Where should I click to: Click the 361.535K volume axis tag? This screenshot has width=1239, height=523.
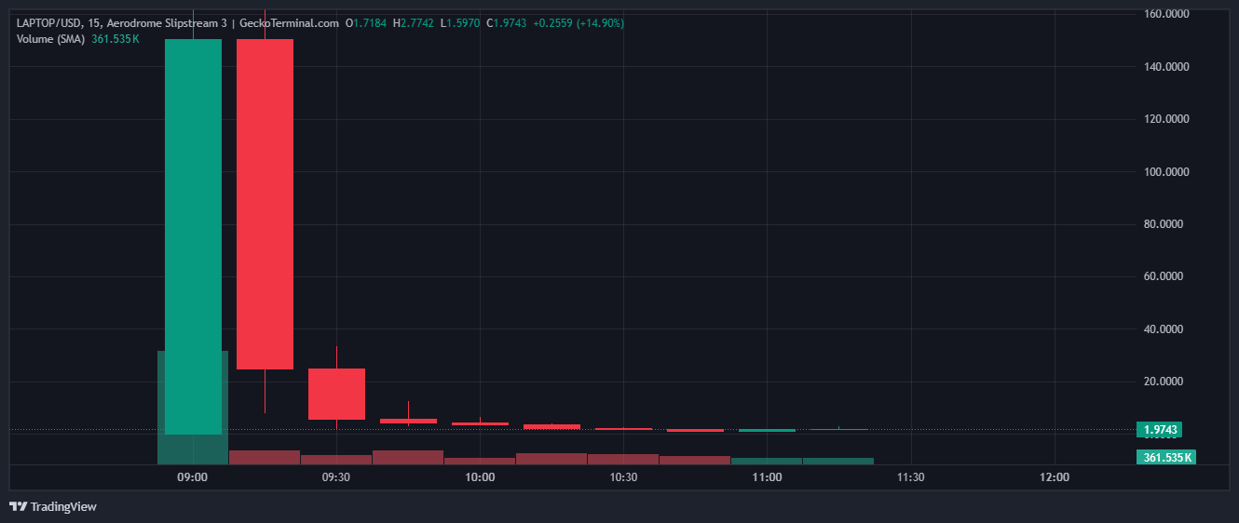1165,457
